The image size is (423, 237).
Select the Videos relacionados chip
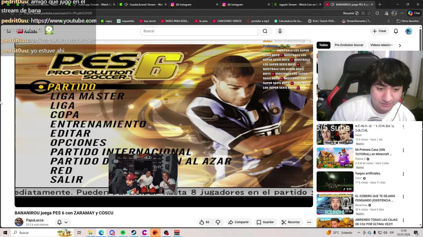(381, 45)
